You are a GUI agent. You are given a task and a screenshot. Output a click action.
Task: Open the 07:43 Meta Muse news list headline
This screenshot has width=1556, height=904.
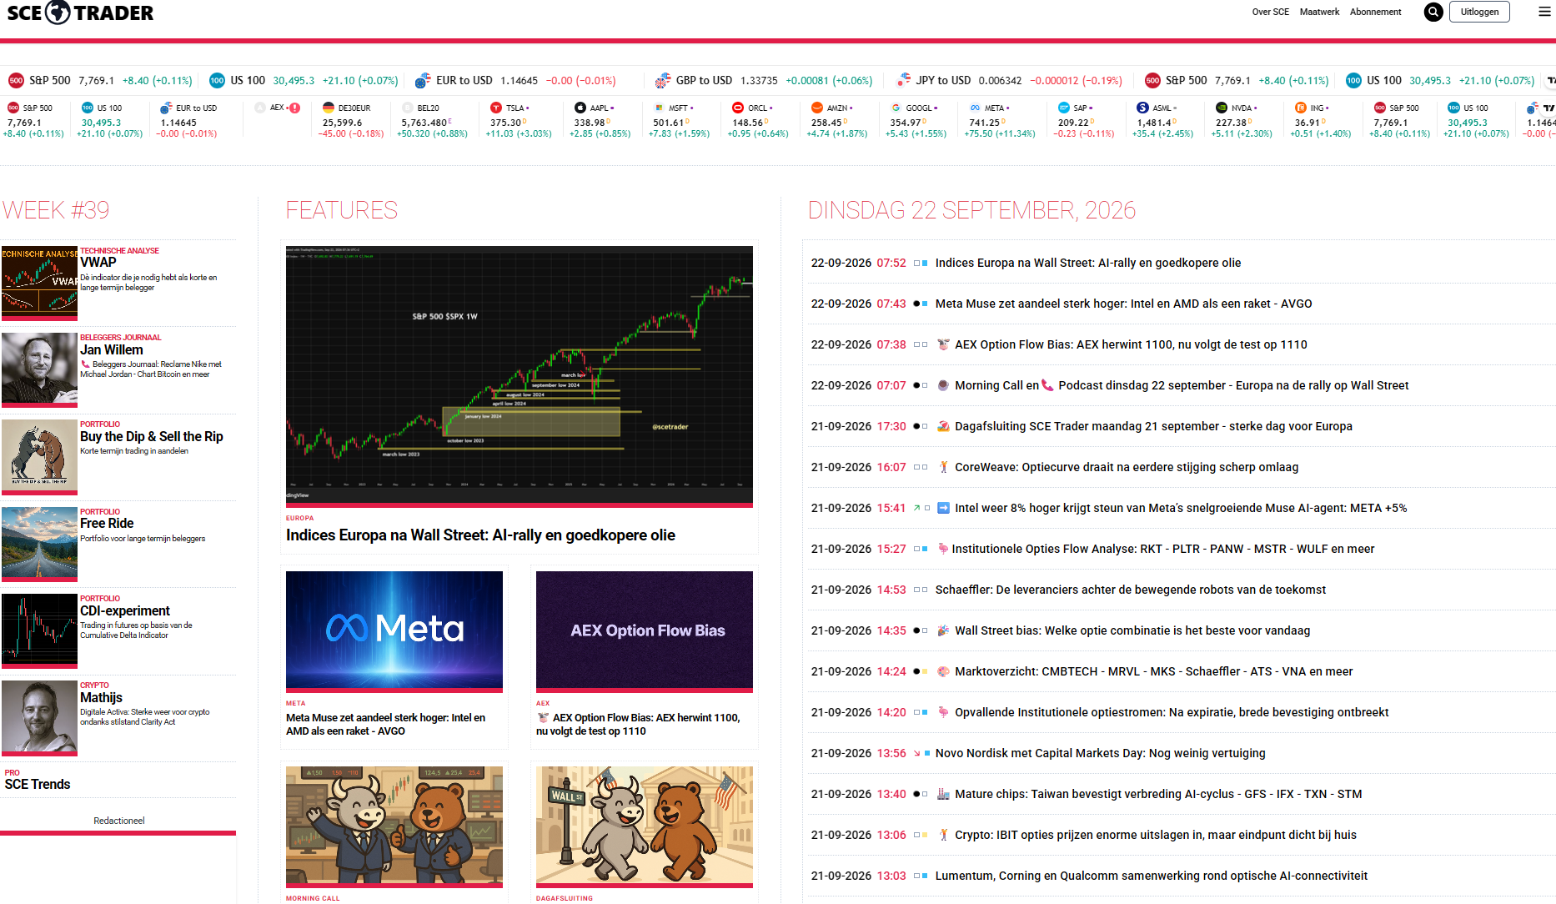(1123, 304)
